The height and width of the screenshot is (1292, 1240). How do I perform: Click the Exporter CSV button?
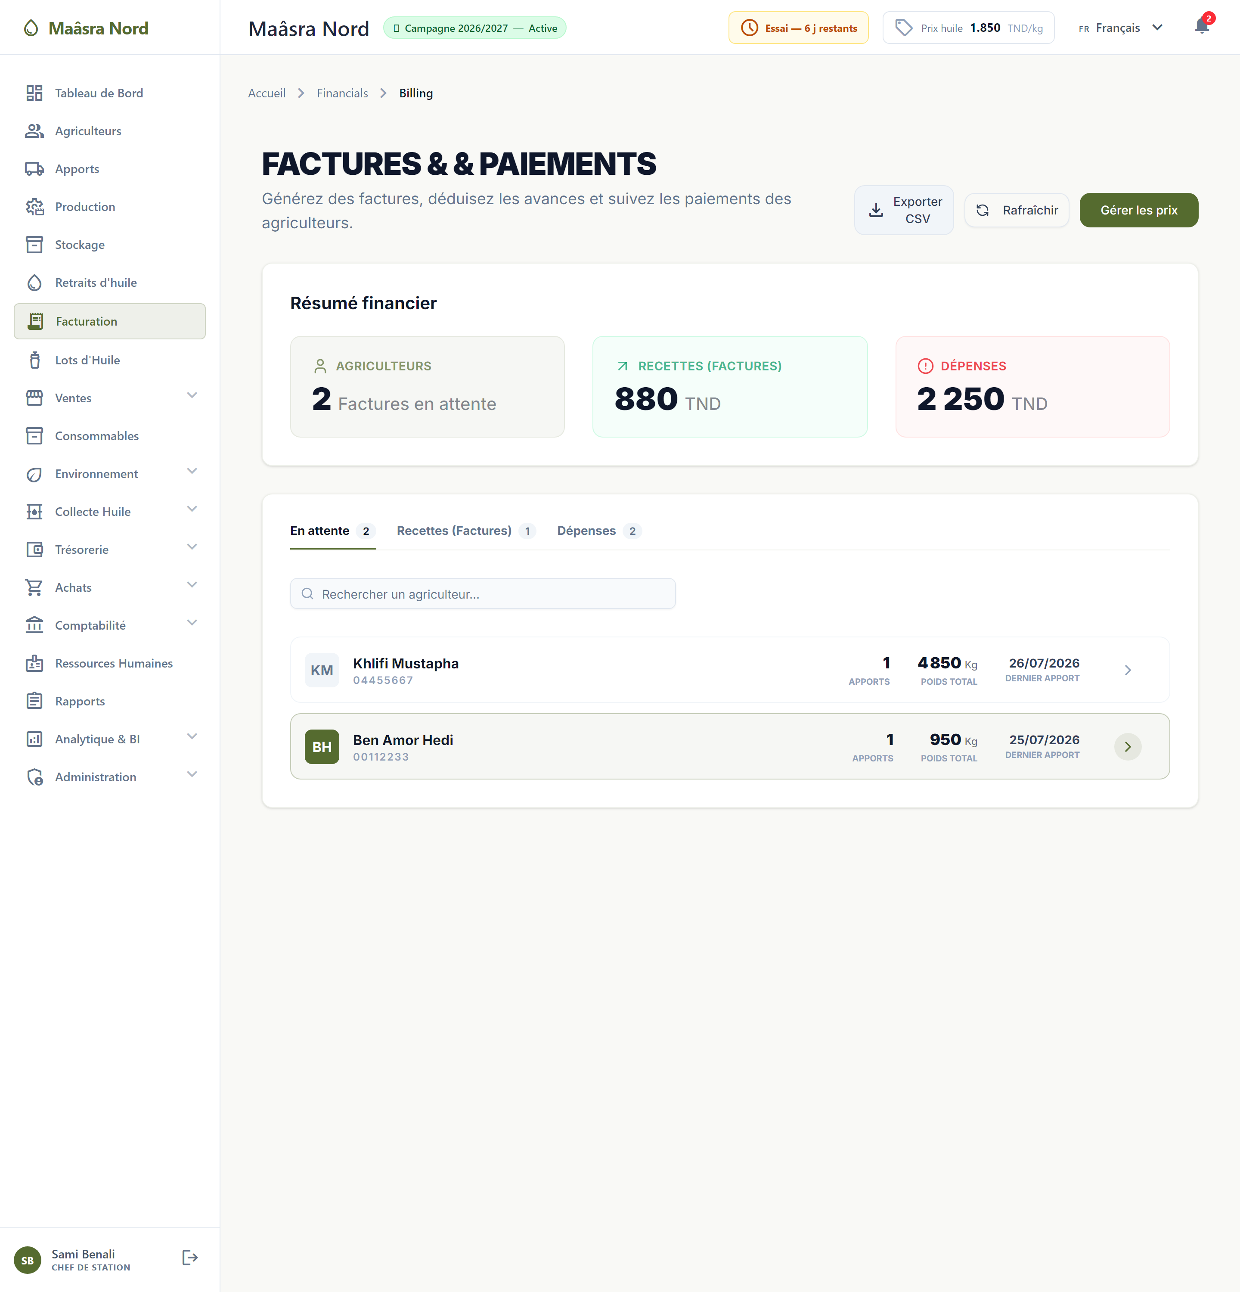point(904,210)
